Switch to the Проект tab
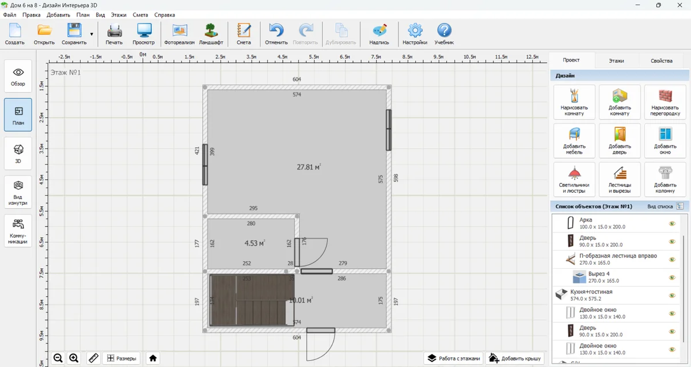The height and width of the screenshot is (367, 691). click(571, 60)
